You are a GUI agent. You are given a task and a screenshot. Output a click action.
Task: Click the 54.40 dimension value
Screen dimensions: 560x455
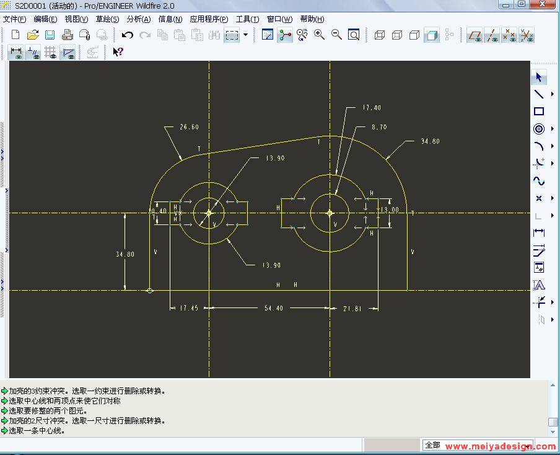click(x=273, y=308)
